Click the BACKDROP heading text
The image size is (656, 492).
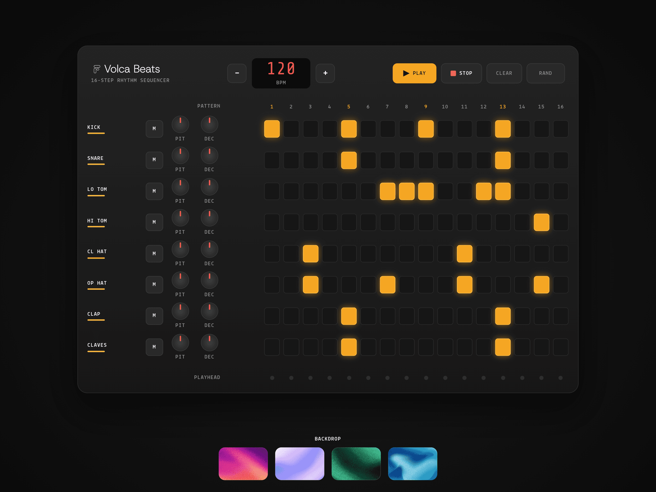328,439
